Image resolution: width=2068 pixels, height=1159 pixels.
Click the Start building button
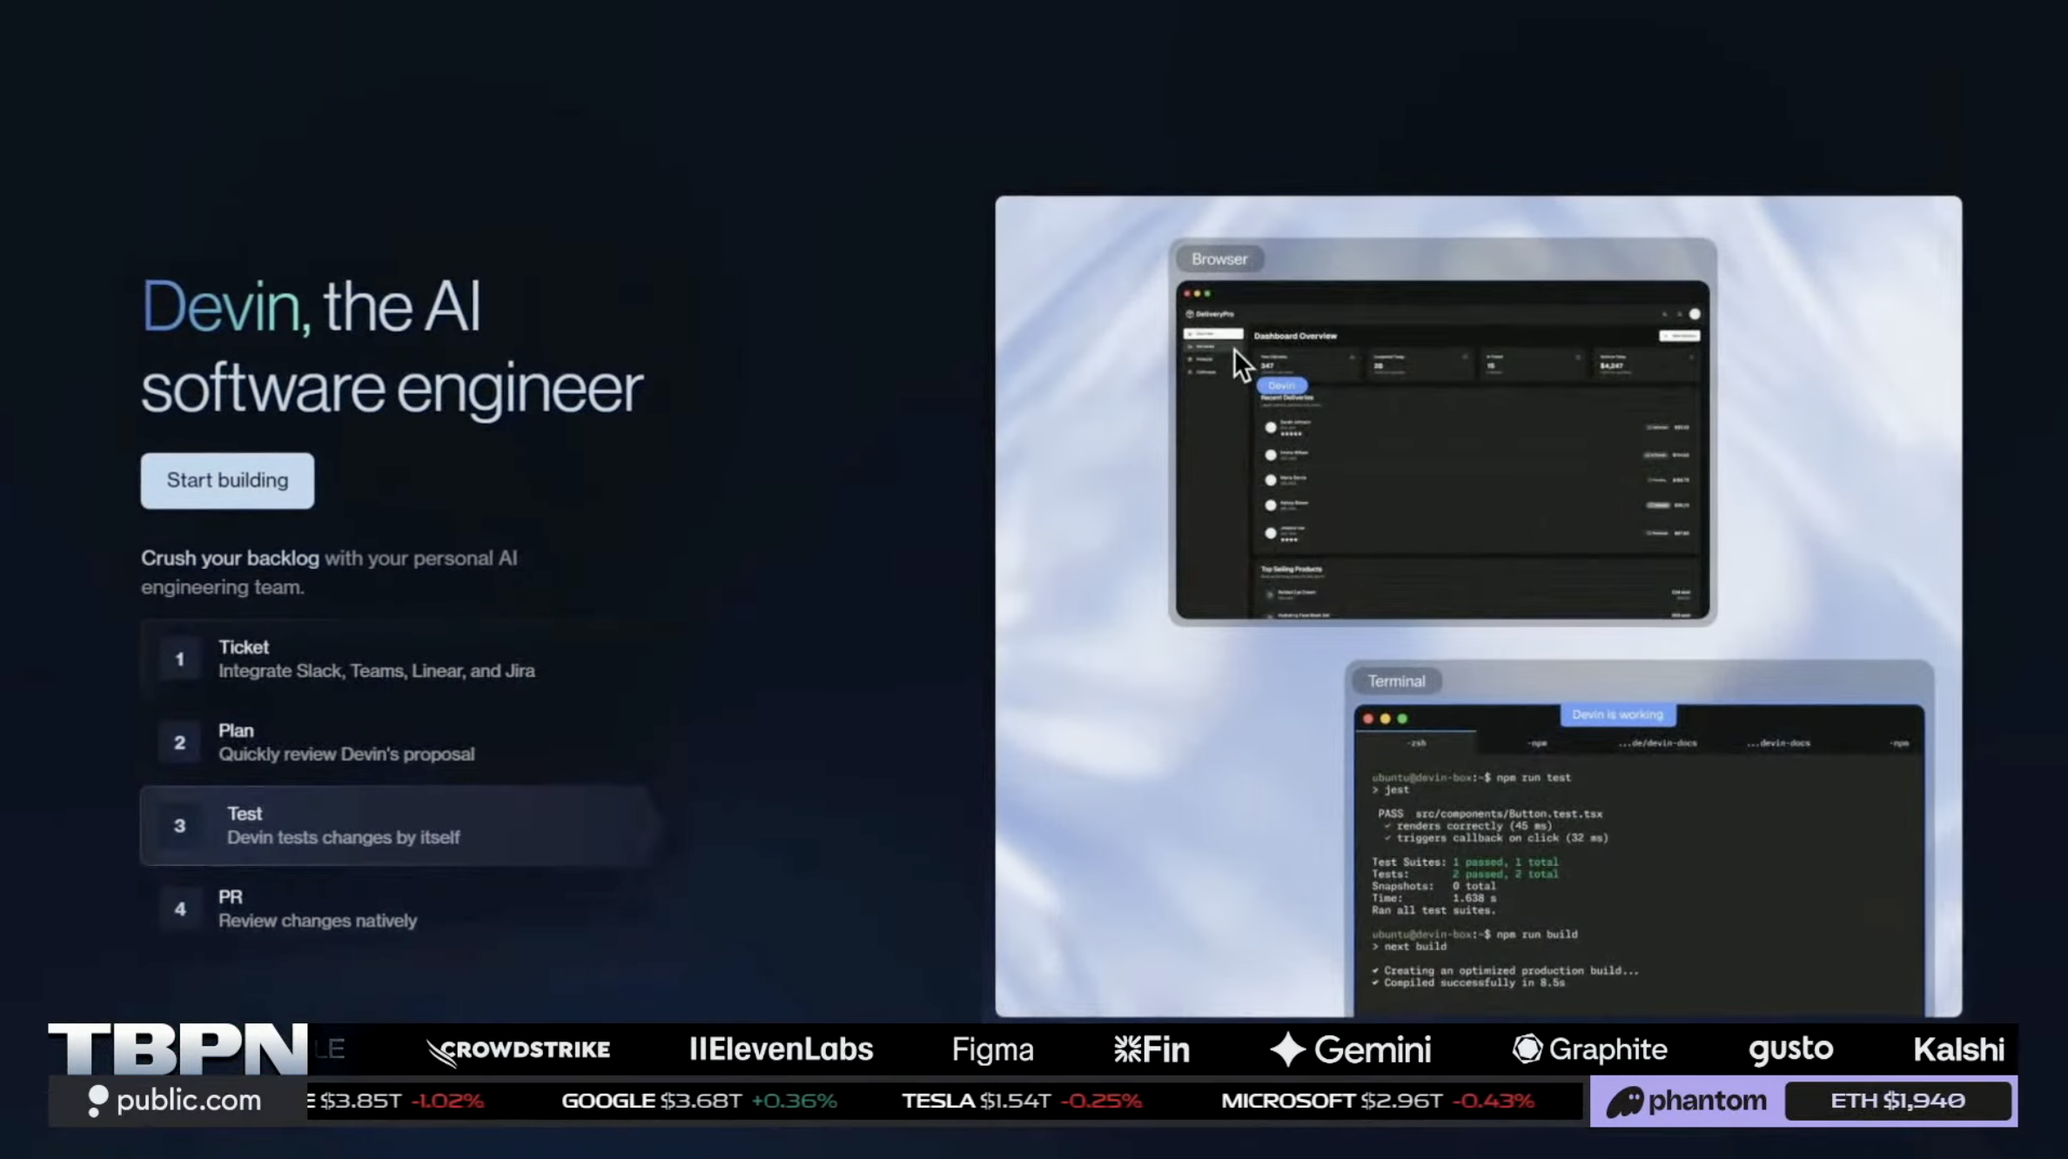pos(227,480)
